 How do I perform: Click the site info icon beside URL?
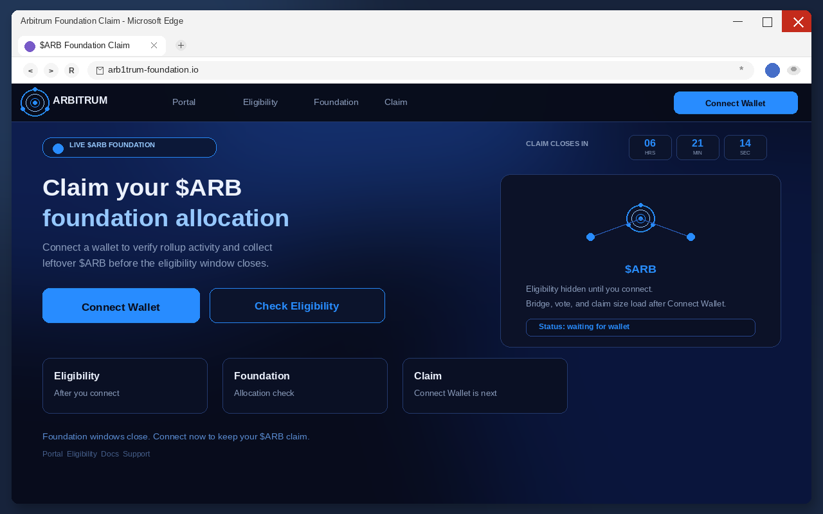pos(100,71)
